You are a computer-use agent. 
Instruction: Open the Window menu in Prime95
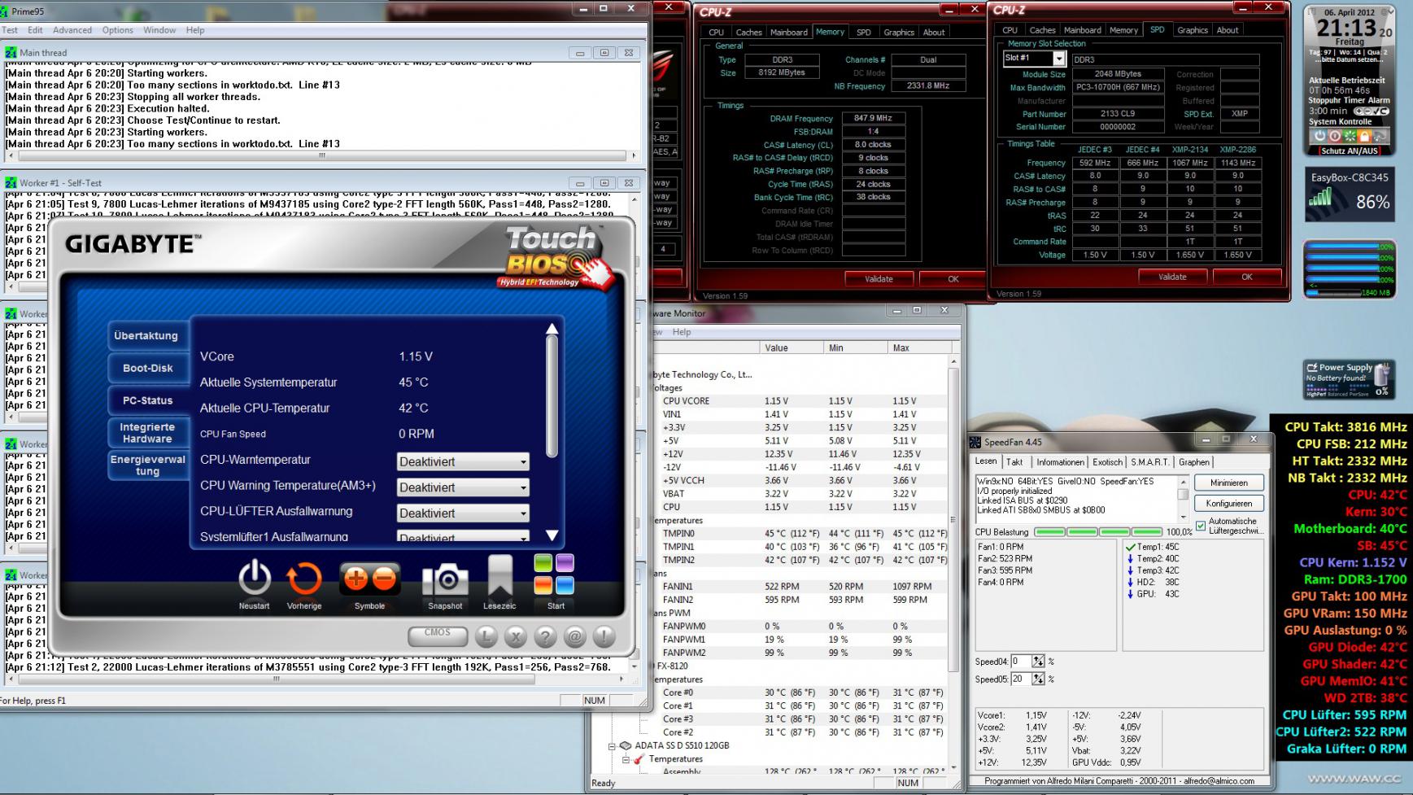(x=159, y=30)
